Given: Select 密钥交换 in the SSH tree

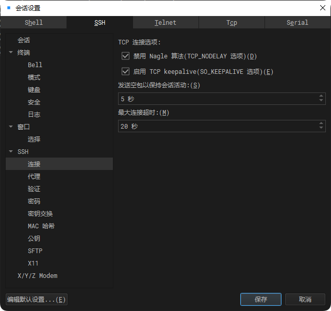Looking at the screenshot, I should point(40,213).
